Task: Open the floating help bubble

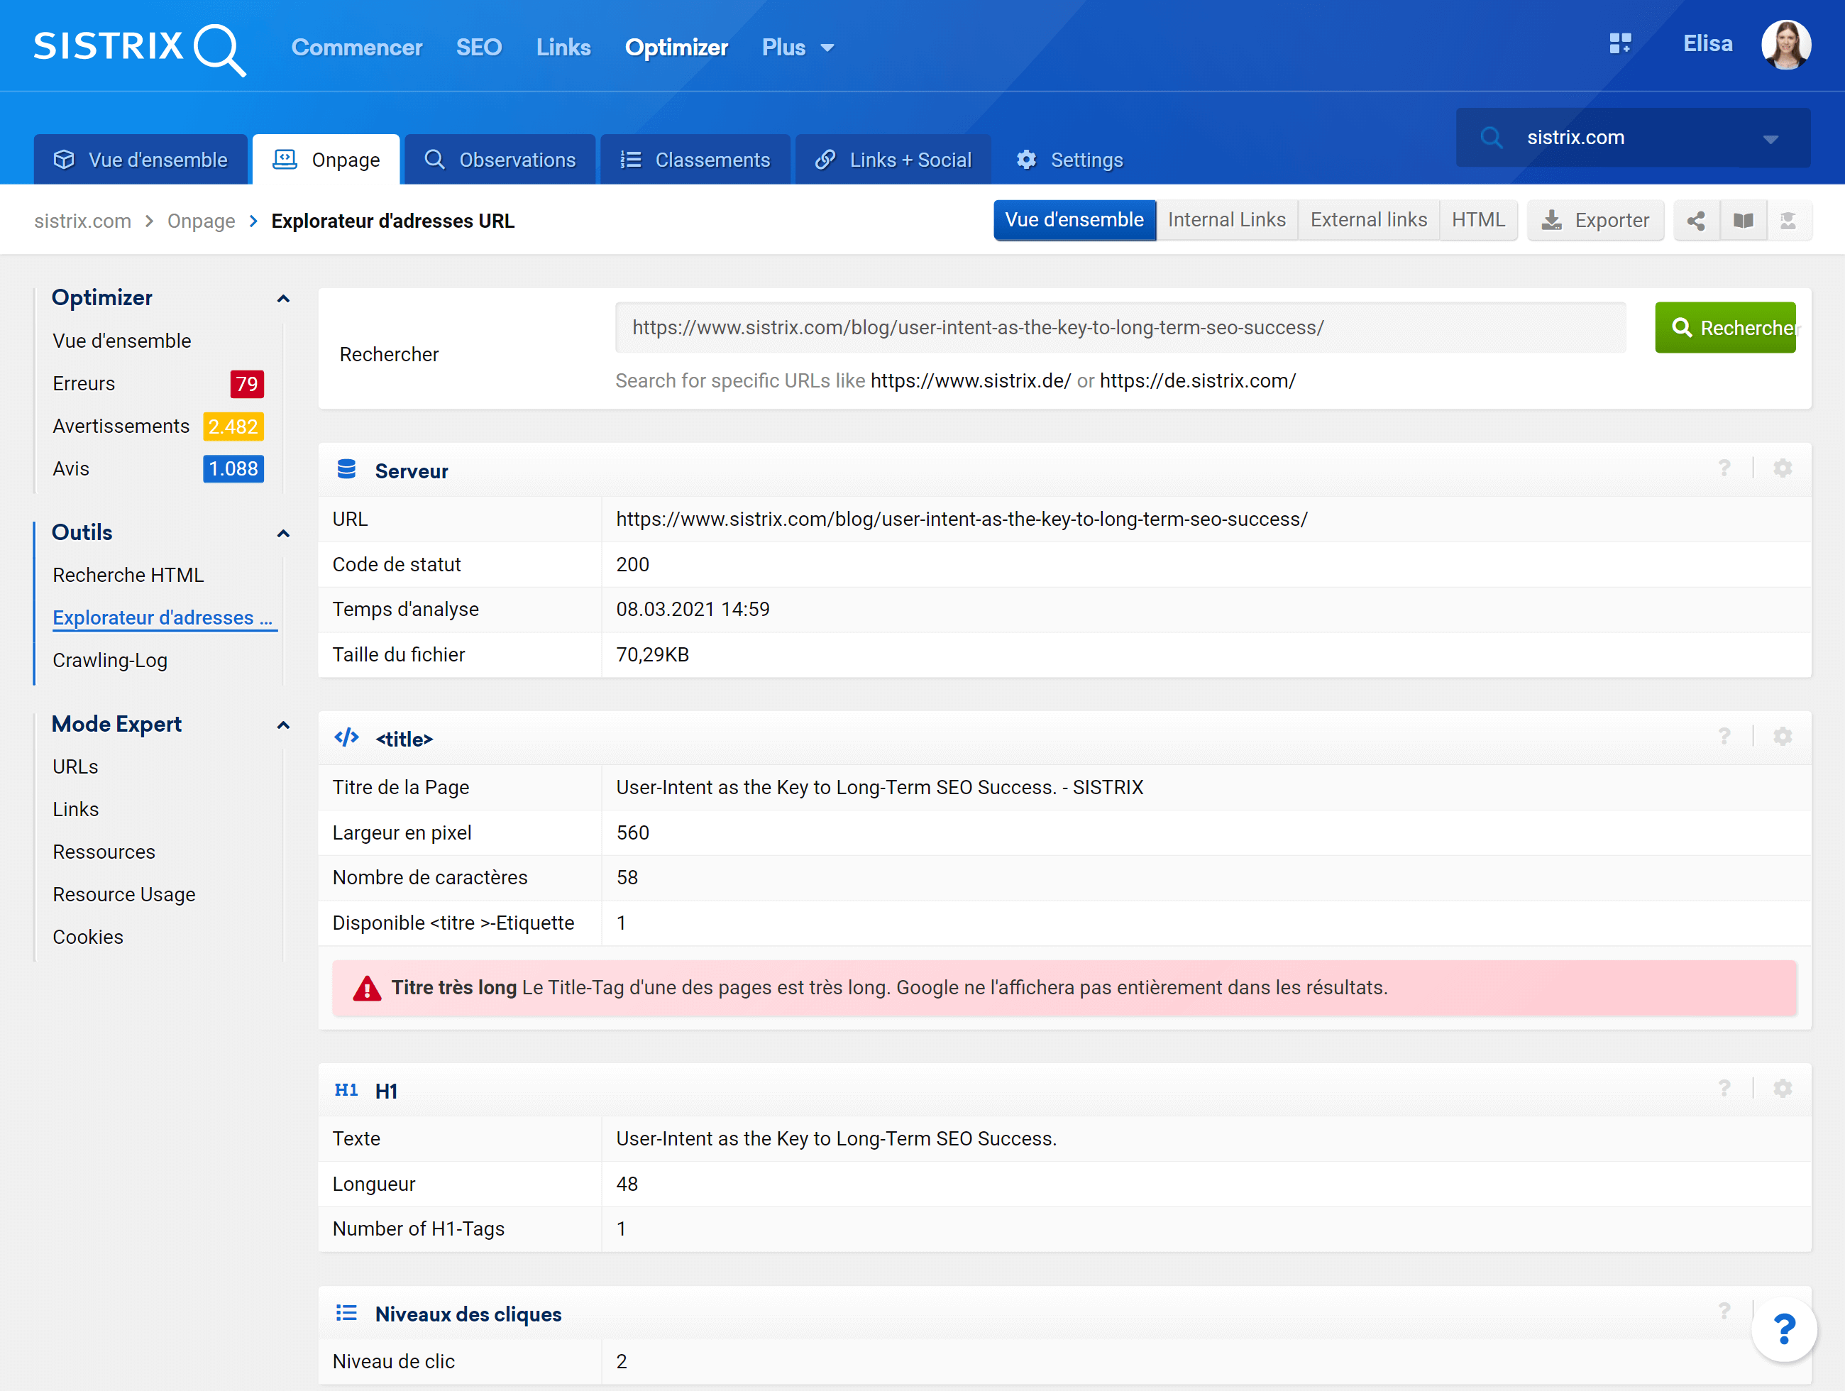Action: pyautogui.click(x=1784, y=1329)
